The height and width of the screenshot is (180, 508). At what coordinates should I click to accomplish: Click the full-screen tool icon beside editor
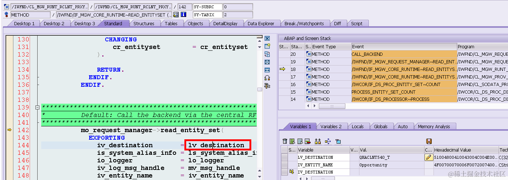pyautogui.click(x=267, y=62)
